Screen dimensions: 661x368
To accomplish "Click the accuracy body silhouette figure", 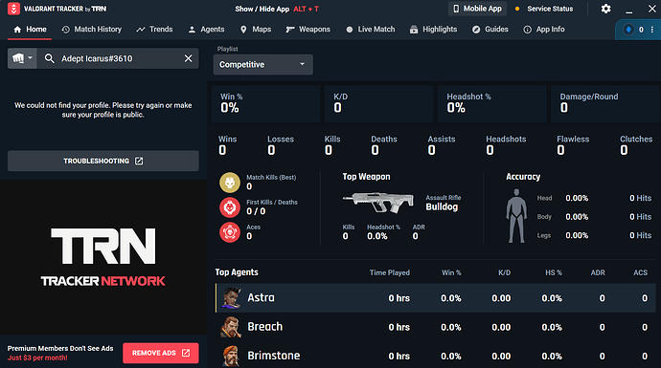I will click(x=516, y=216).
